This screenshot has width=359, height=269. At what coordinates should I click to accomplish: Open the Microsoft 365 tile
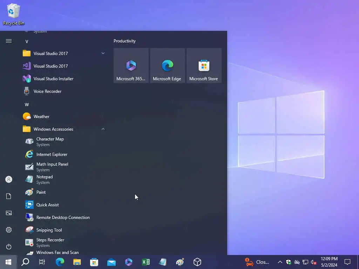[x=131, y=65]
